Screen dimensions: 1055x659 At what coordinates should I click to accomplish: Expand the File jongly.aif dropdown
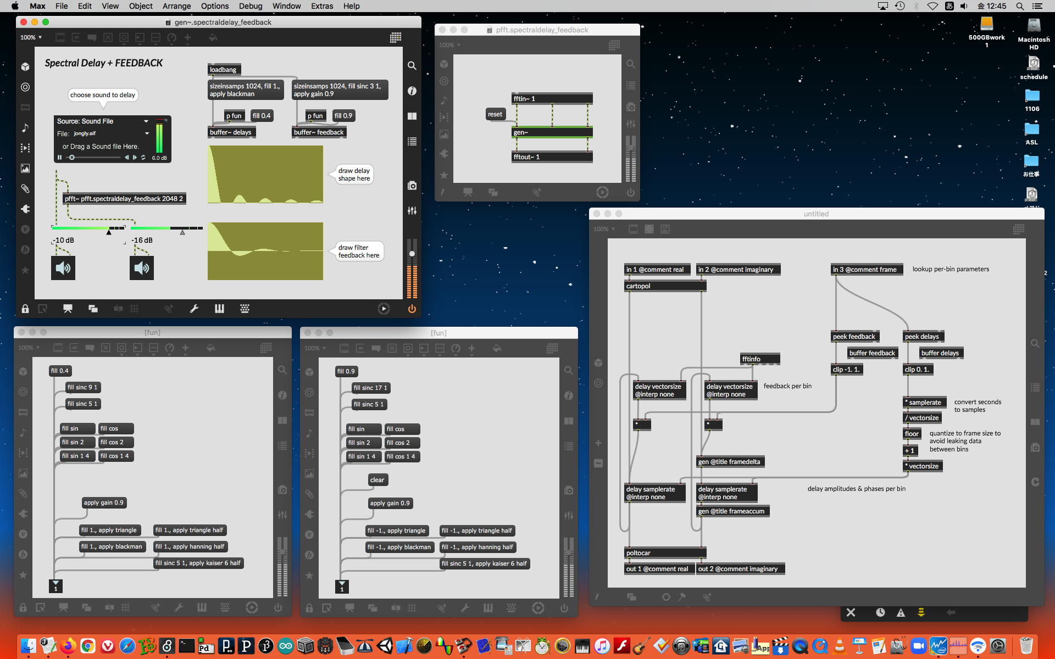pos(147,133)
